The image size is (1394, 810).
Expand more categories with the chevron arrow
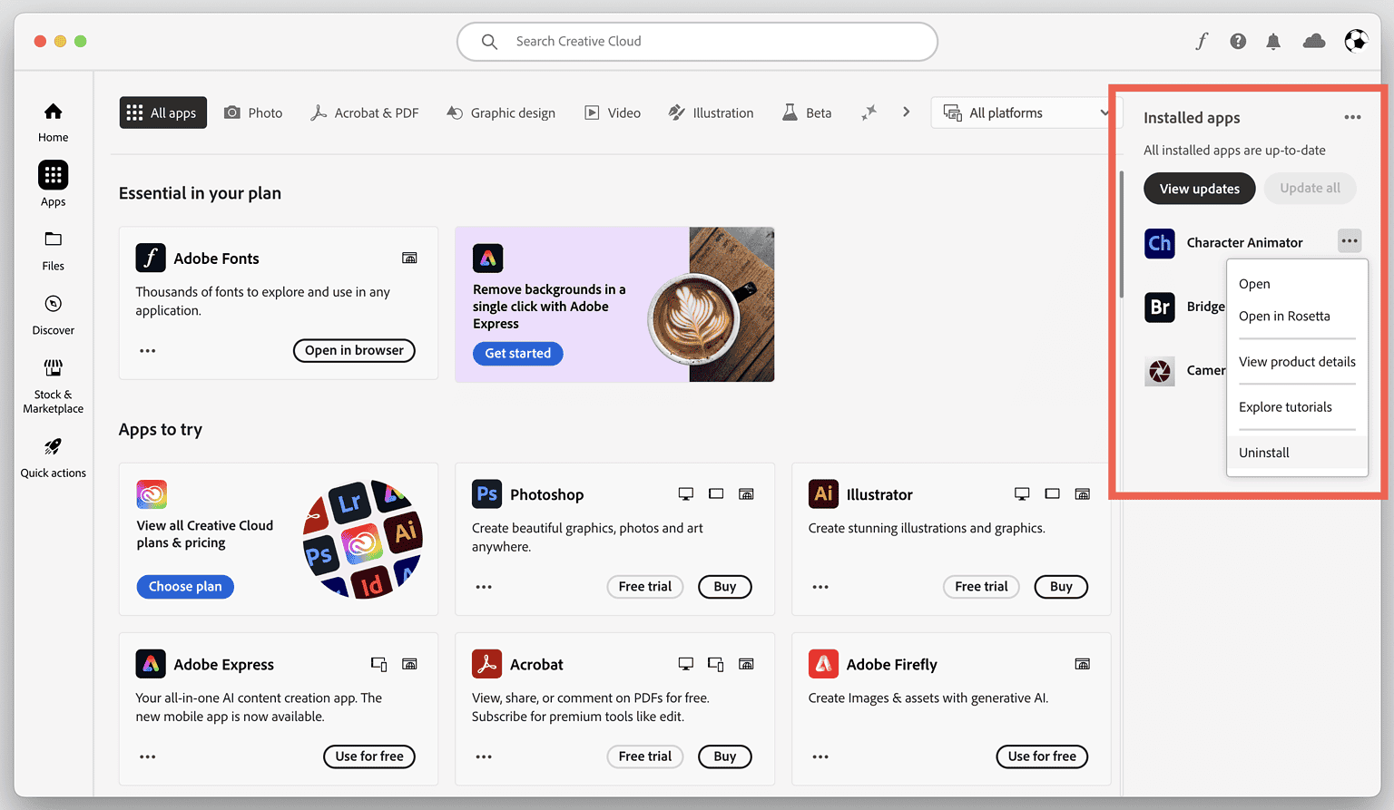pos(906,112)
